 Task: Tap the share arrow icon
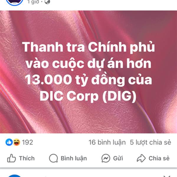click(x=141, y=158)
